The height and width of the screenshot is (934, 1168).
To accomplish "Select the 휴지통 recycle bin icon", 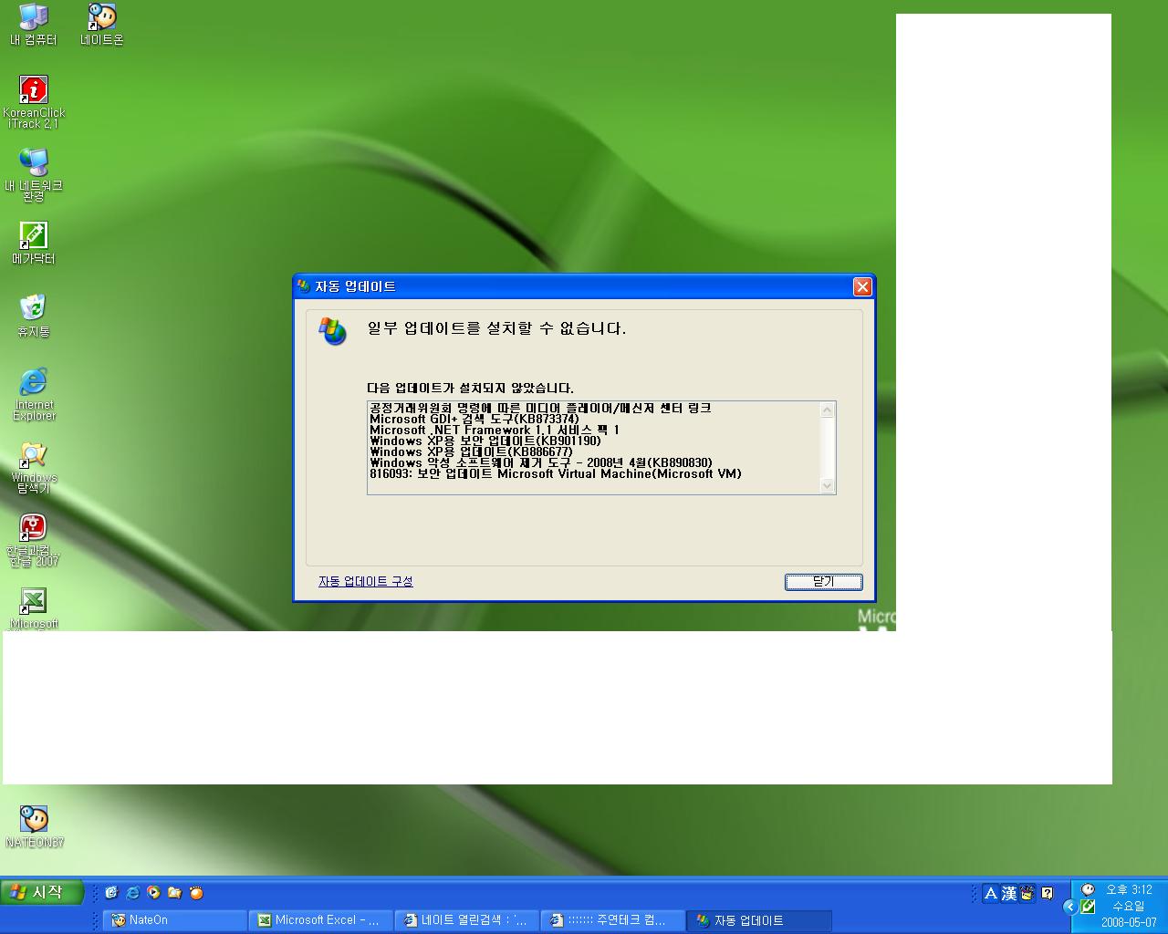I will (34, 317).
